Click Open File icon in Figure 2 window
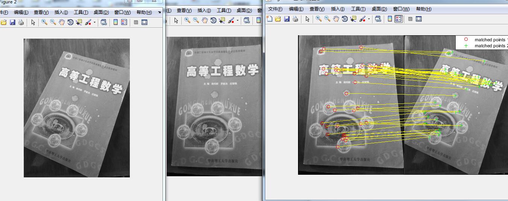The height and width of the screenshot is (201, 508). click(x=4, y=22)
